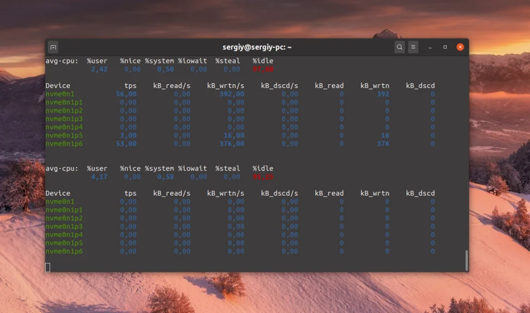Screen dimensions: 530x313
Task: Click nvme0n1p4 in the first device table
Action: click(x=64, y=127)
